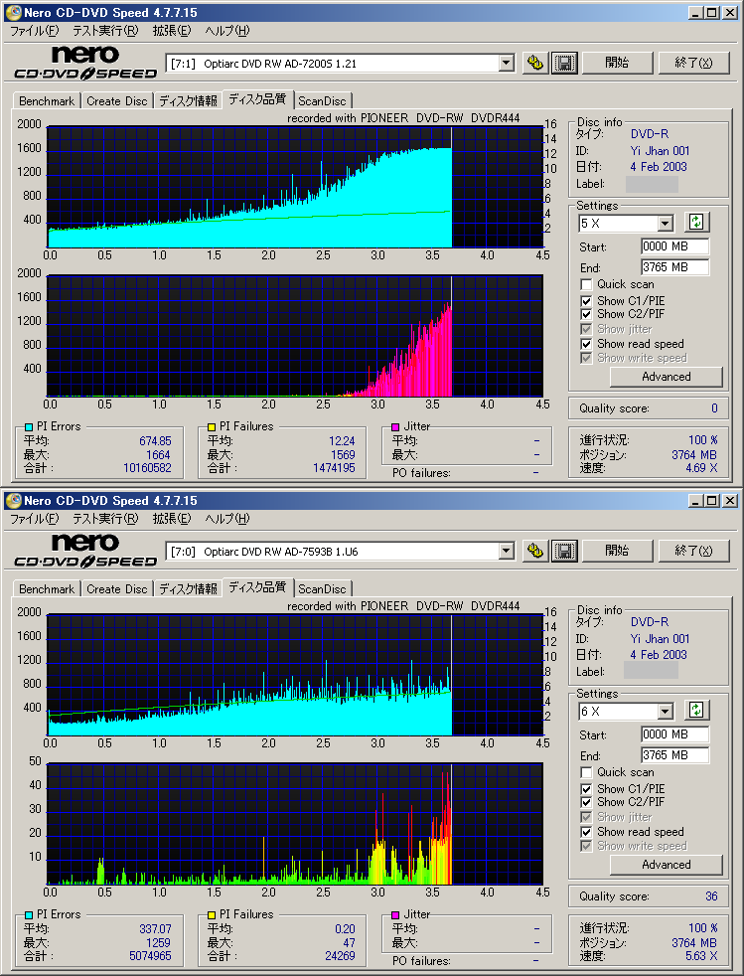The height and width of the screenshot is (976, 744).
Task: Open 拡張(E) menu in upper window
Action: pyautogui.click(x=172, y=31)
